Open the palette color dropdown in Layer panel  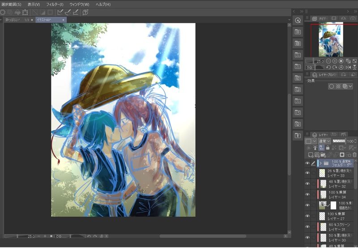pyautogui.click(x=311, y=141)
